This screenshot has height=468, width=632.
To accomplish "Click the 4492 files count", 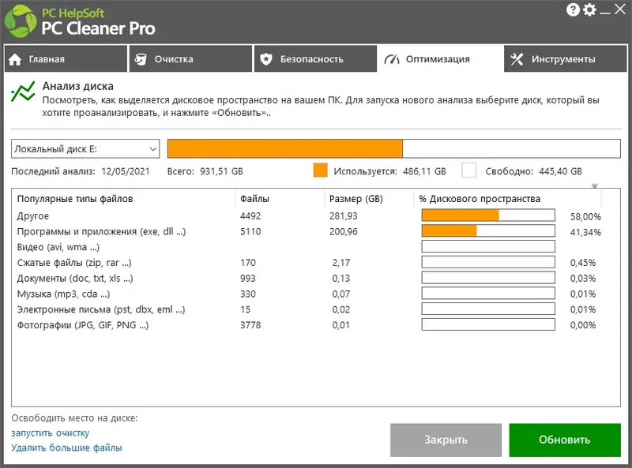I will point(250,216).
